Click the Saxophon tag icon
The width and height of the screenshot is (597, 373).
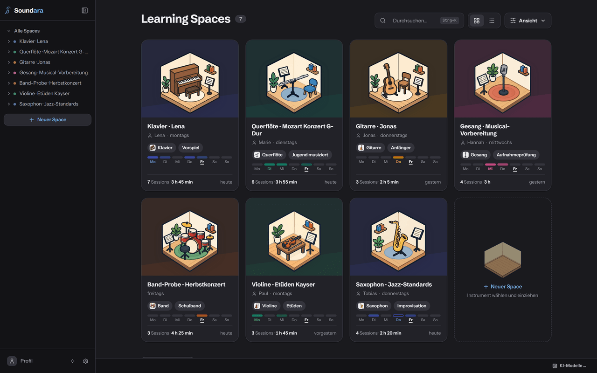click(x=361, y=306)
